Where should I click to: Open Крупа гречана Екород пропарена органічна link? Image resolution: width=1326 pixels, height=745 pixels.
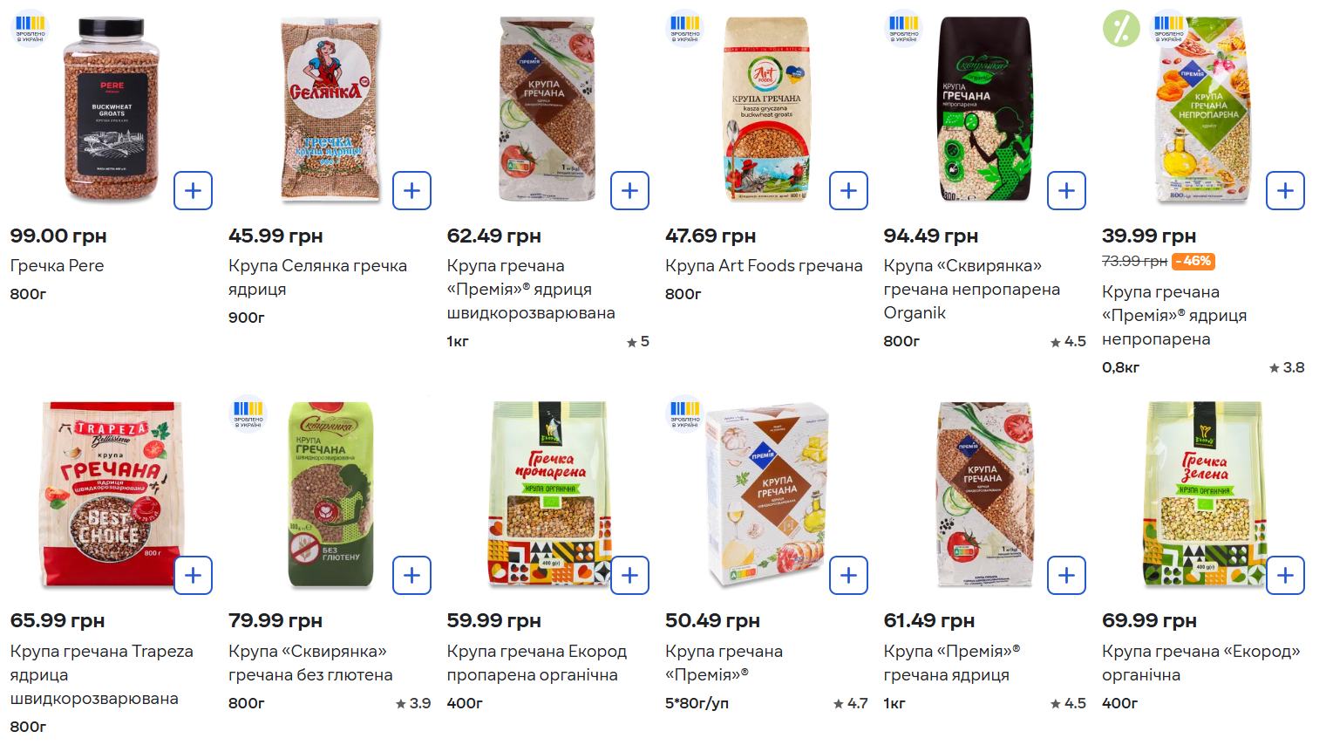(x=536, y=663)
